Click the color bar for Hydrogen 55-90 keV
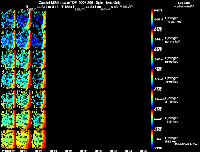200x152 pixels. tap(152, 59)
